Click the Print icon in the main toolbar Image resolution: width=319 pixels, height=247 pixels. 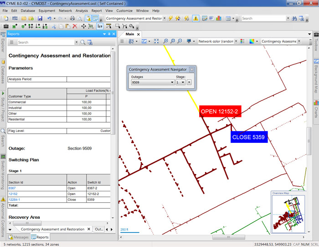(x=72, y=18)
